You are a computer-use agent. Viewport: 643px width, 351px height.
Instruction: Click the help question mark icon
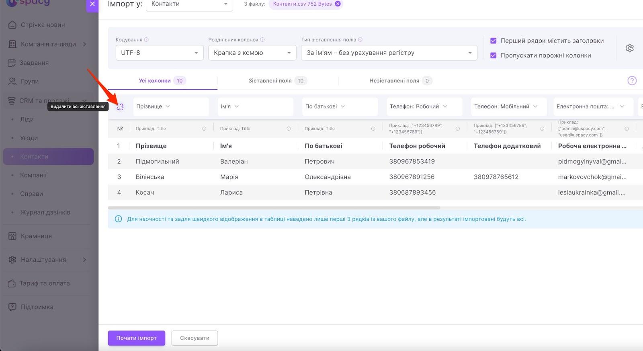(x=632, y=81)
